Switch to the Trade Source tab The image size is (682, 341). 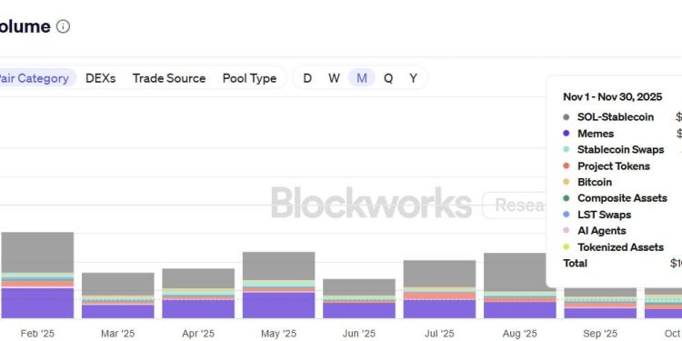point(169,78)
